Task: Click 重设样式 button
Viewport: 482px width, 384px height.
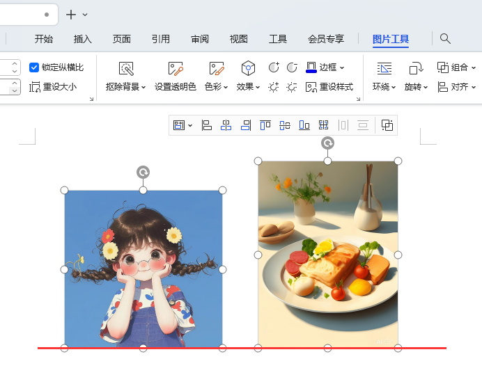Action: click(x=329, y=87)
